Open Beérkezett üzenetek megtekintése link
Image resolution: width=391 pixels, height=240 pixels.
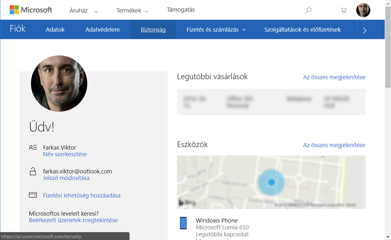[x=73, y=220]
